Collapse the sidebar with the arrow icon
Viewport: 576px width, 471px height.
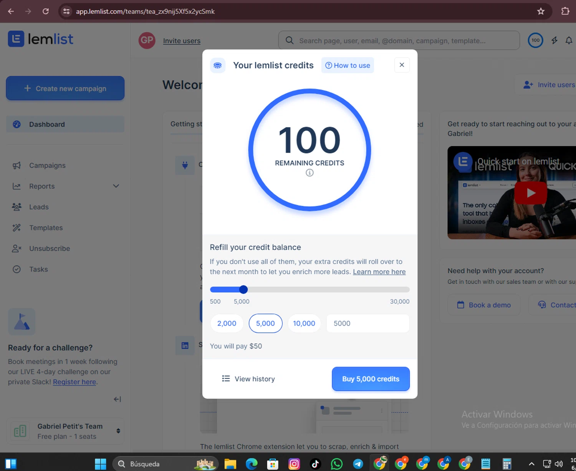[x=118, y=399]
